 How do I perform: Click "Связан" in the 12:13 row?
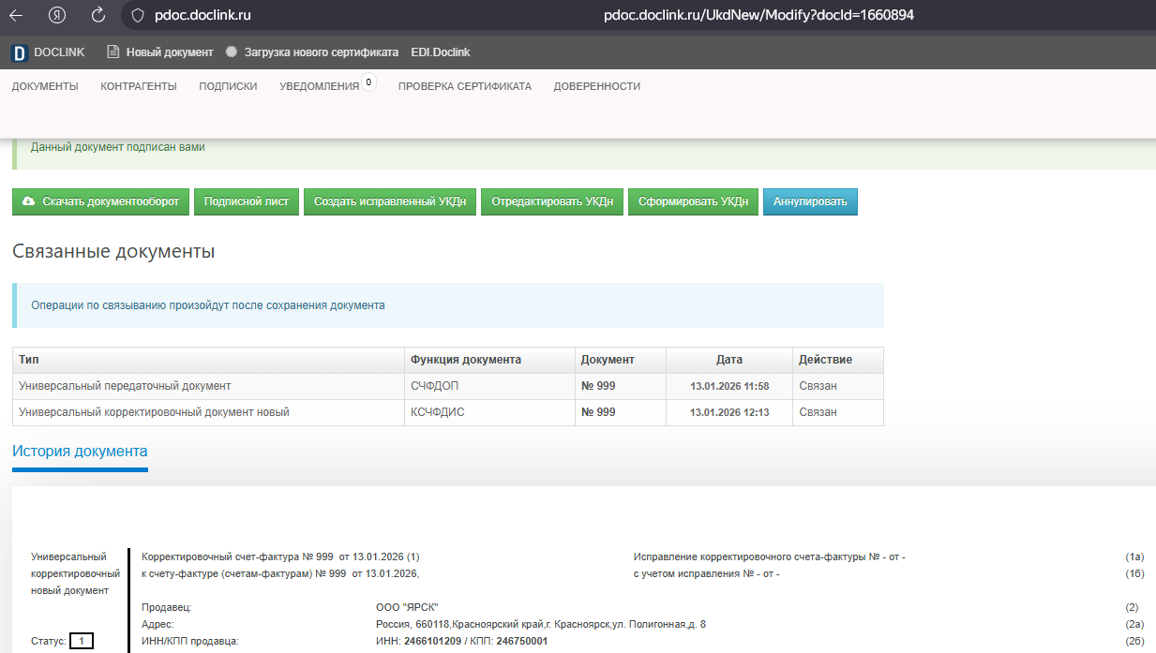(x=818, y=412)
